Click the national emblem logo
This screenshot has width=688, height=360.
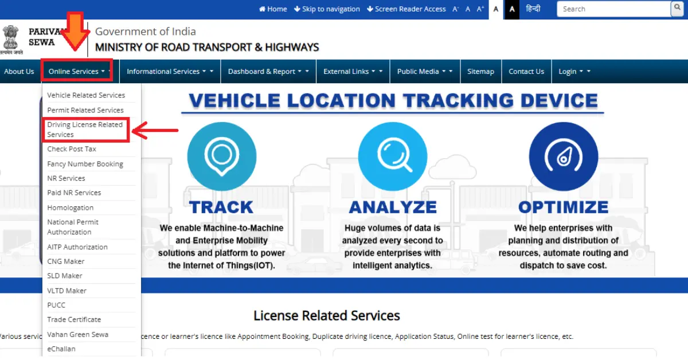(11, 39)
